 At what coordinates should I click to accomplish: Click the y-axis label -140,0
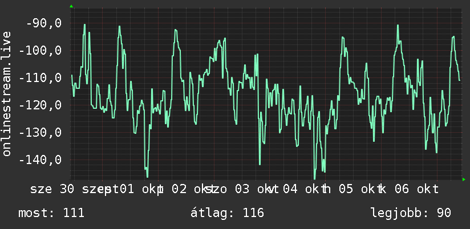tap(40, 160)
